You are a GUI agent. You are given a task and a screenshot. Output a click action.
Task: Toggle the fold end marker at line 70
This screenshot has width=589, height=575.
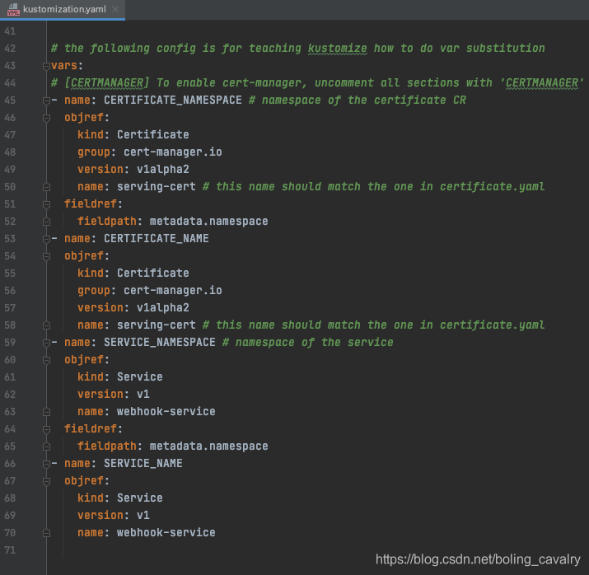[x=46, y=533]
